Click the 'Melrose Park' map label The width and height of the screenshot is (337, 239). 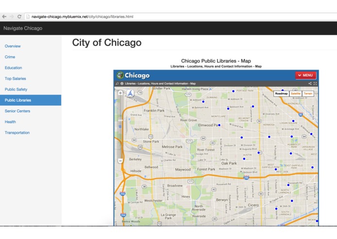coord(172,147)
